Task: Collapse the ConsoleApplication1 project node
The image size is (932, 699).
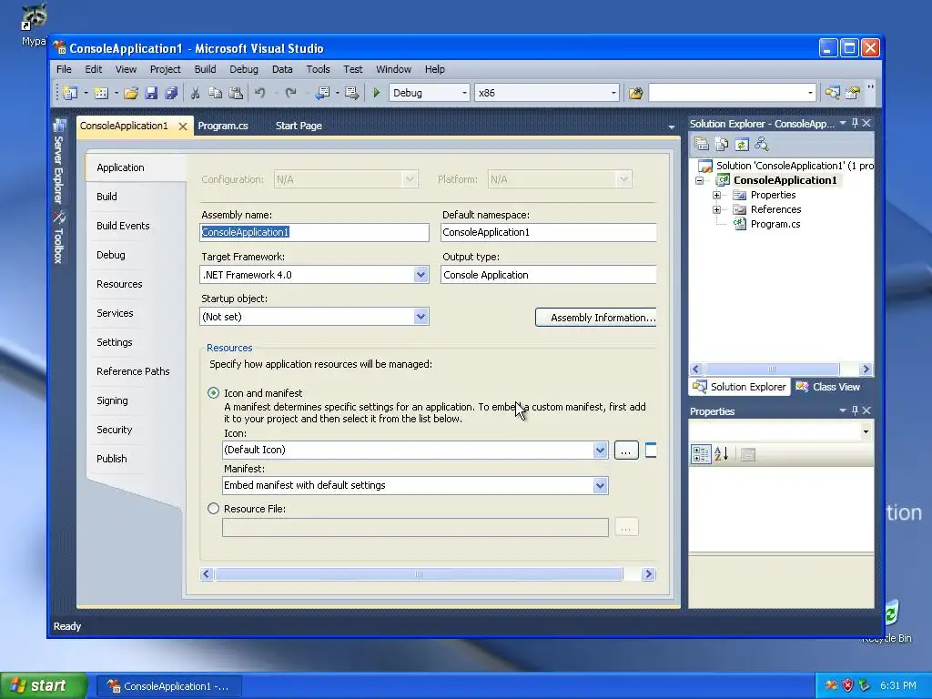Action: (700, 181)
